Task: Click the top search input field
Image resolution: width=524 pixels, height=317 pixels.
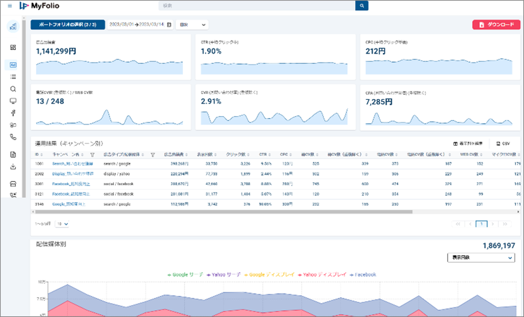Action: point(257,6)
